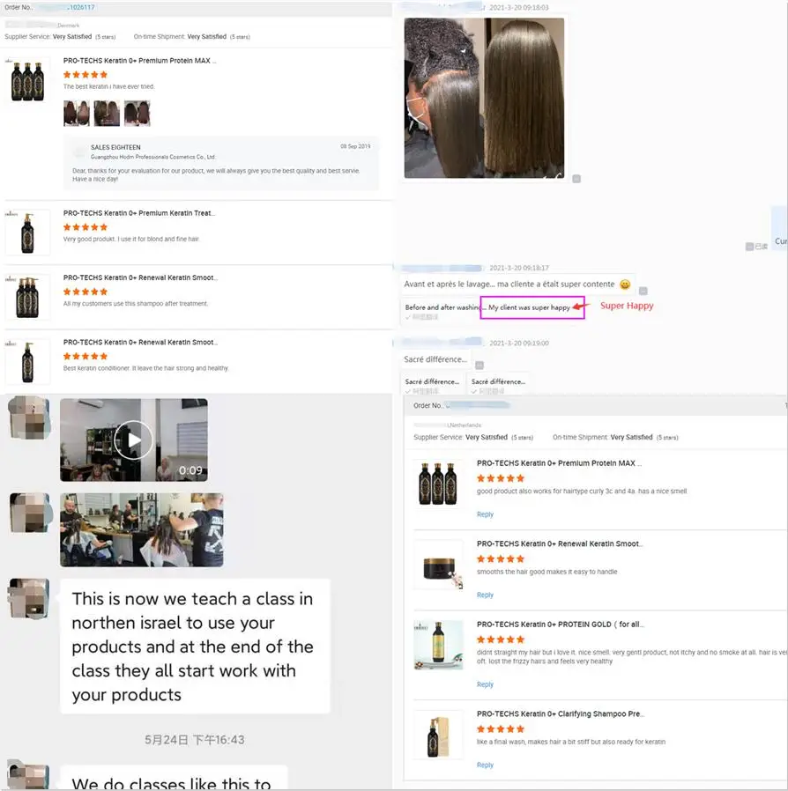
Task: Click Reply under the Renewal Keratin Smooth review
Action: (x=485, y=595)
